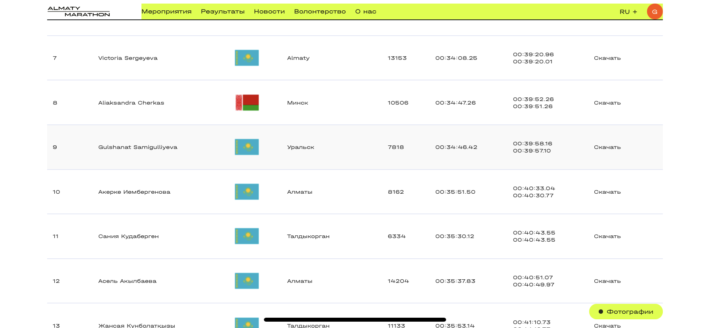Open the Новости section

(269, 11)
